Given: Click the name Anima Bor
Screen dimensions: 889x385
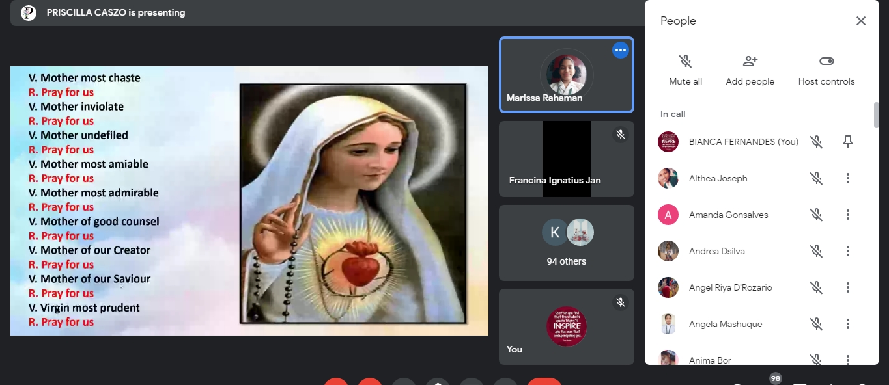Looking at the screenshot, I should [711, 360].
